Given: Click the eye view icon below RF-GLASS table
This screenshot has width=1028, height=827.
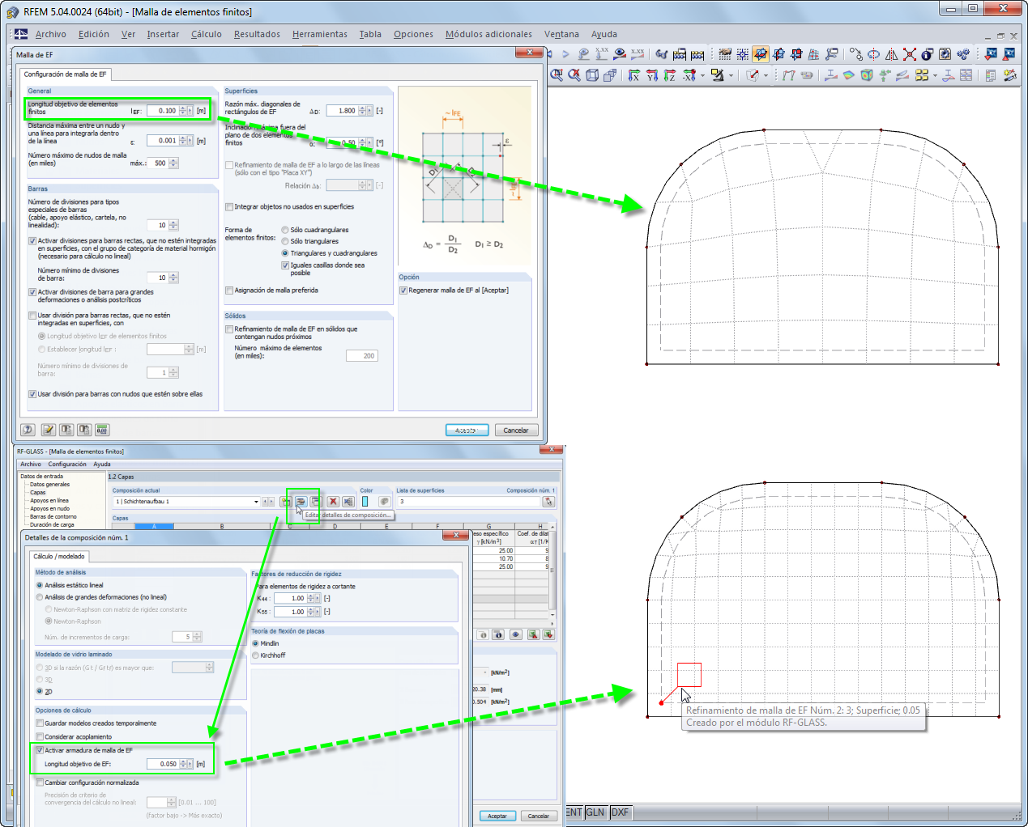Looking at the screenshot, I should (x=515, y=634).
